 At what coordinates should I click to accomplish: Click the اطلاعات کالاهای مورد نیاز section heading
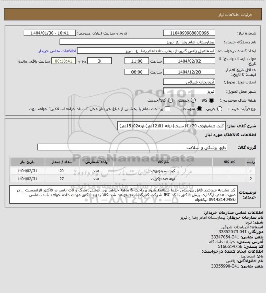coord(230,135)
